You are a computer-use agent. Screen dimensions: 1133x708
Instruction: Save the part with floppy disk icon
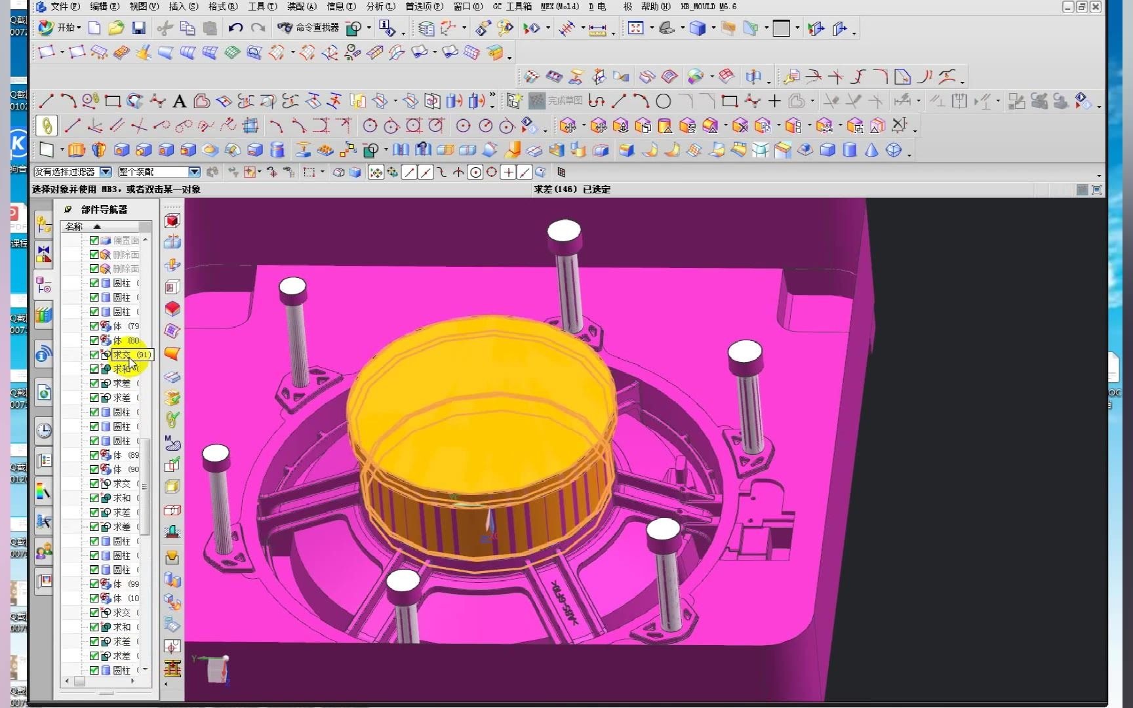tap(138, 28)
